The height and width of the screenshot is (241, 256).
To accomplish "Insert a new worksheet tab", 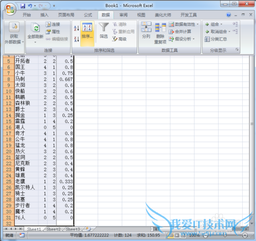I will pos(89,229).
